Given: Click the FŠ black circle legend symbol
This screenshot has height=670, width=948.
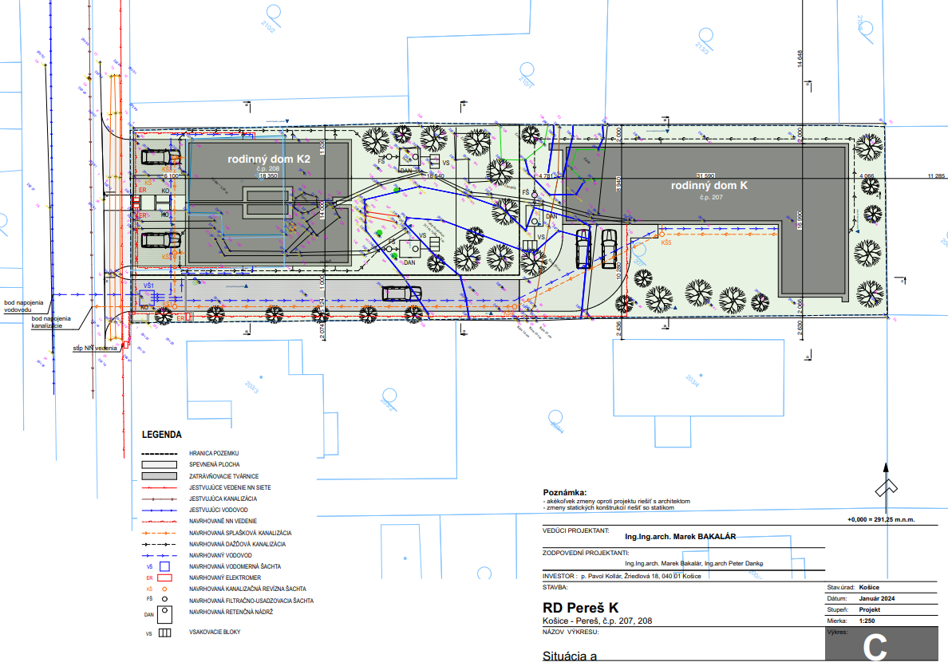Looking at the screenshot, I should (164, 600).
